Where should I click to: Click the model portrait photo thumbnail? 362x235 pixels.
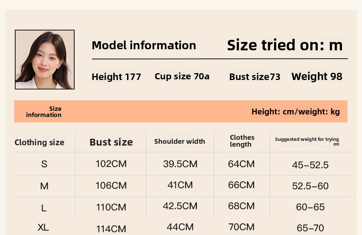(x=45, y=59)
